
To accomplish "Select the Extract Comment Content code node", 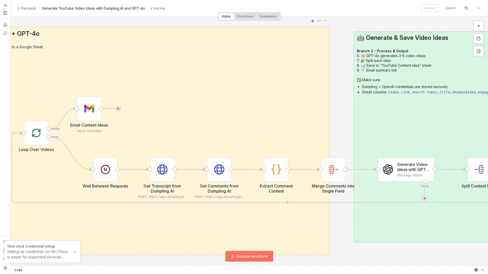I will coord(276,169).
